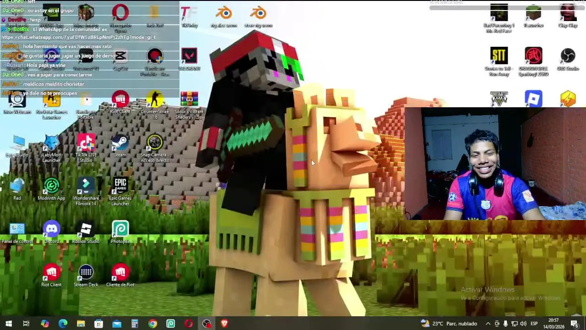The height and width of the screenshot is (330, 586).
Task: Launch Modrinth App
Action: (x=51, y=189)
